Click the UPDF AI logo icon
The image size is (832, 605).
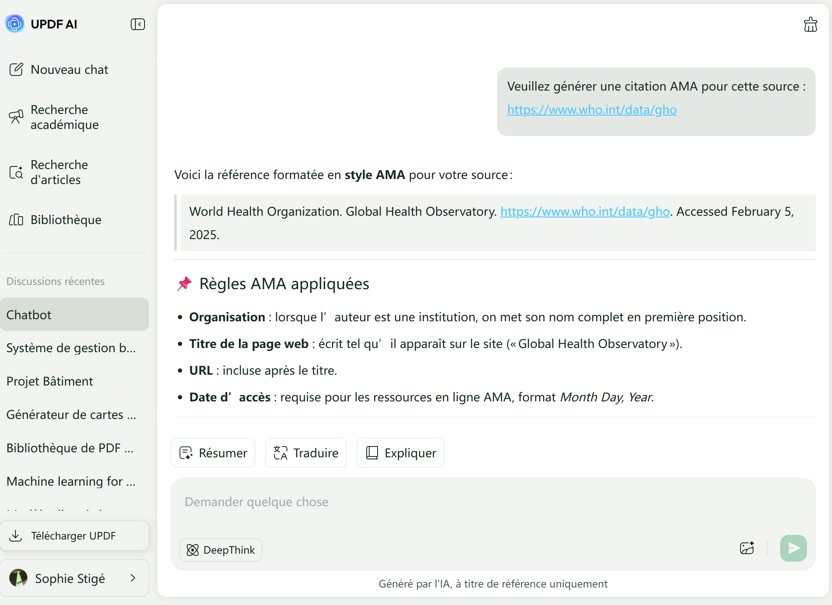tap(15, 24)
